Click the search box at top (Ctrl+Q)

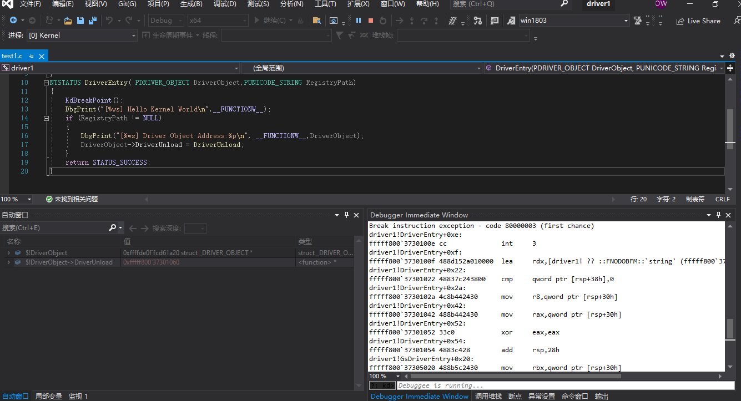point(511,4)
